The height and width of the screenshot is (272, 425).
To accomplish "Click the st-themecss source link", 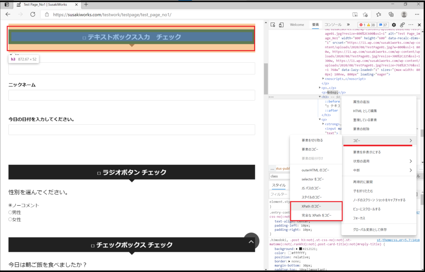I will [x=398, y=240].
